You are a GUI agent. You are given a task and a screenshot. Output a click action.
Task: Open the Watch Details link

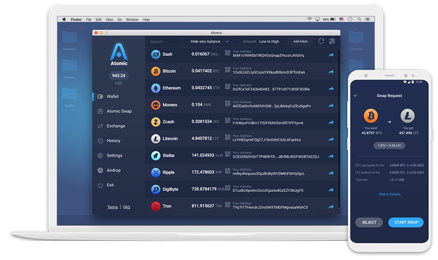pos(389,194)
